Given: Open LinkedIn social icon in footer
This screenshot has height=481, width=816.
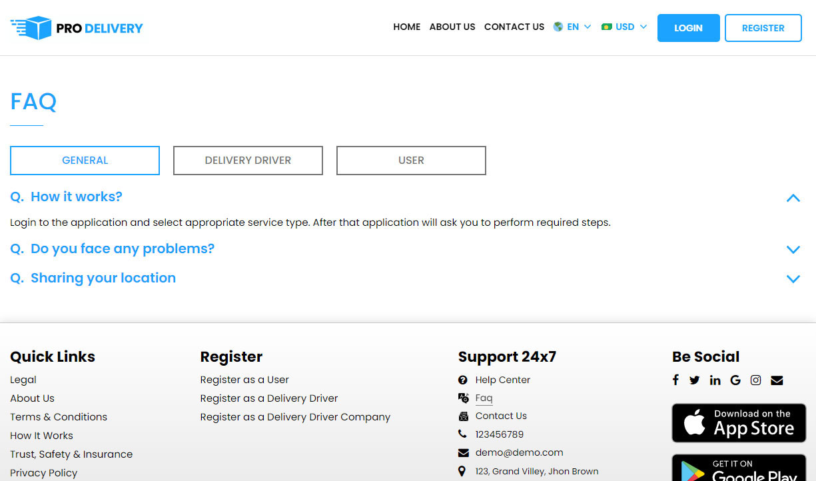Looking at the screenshot, I should point(715,380).
